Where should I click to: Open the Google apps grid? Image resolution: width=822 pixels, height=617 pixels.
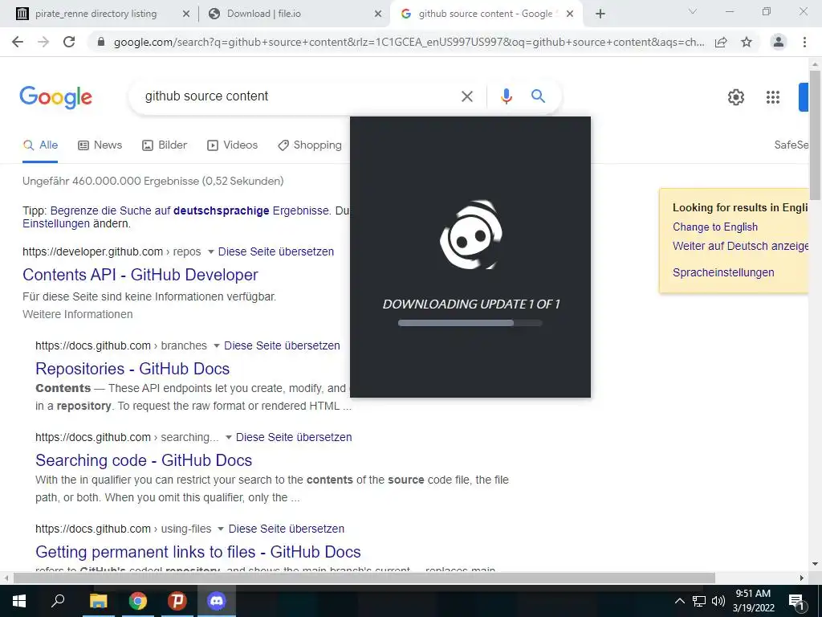(773, 97)
